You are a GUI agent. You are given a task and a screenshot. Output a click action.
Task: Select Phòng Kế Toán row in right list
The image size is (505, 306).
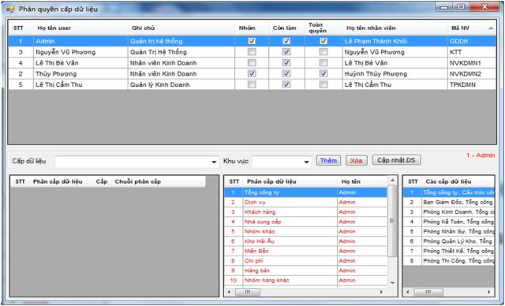coord(449,222)
